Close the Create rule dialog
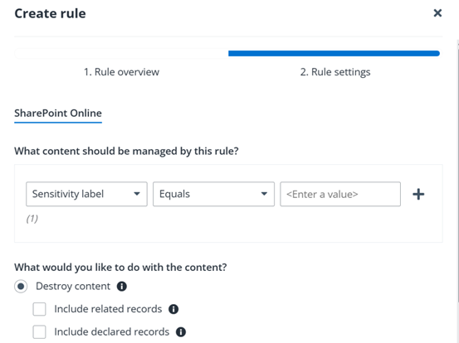The width and height of the screenshot is (459, 343). [437, 13]
